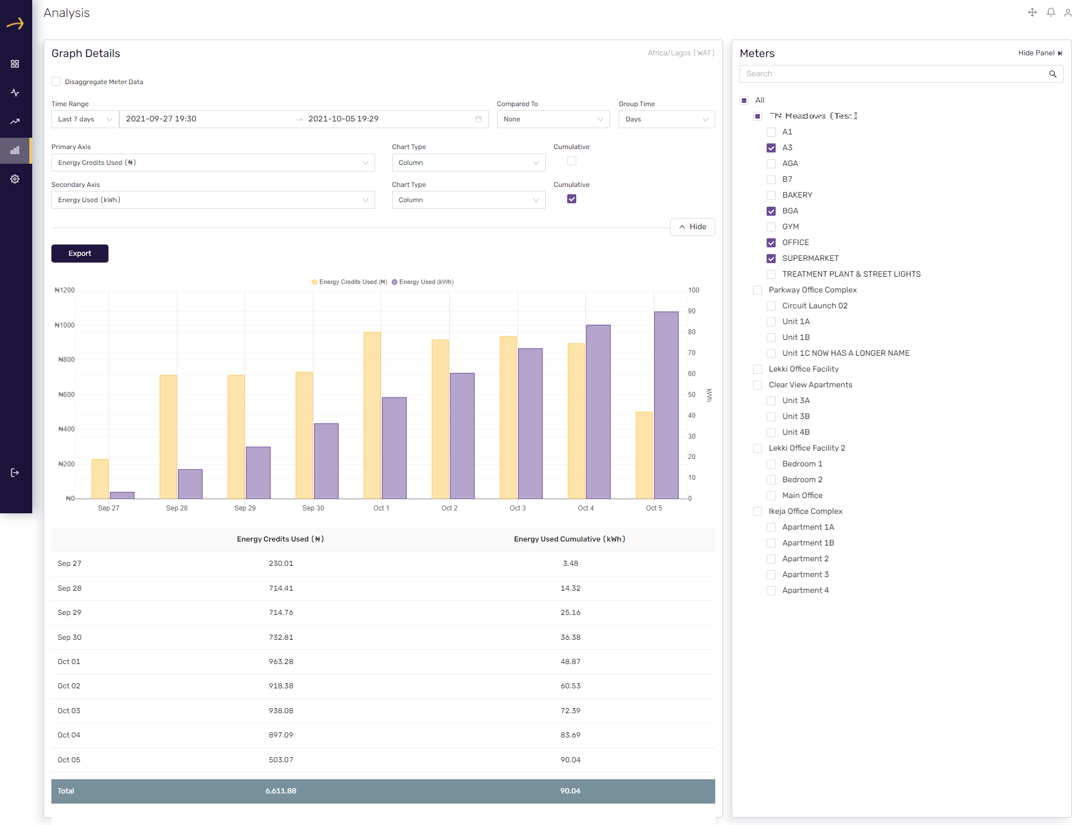Screen dimensions: 1083x825
Task: Click the start date 2021-09-27 19:30
Action: click(161, 119)
